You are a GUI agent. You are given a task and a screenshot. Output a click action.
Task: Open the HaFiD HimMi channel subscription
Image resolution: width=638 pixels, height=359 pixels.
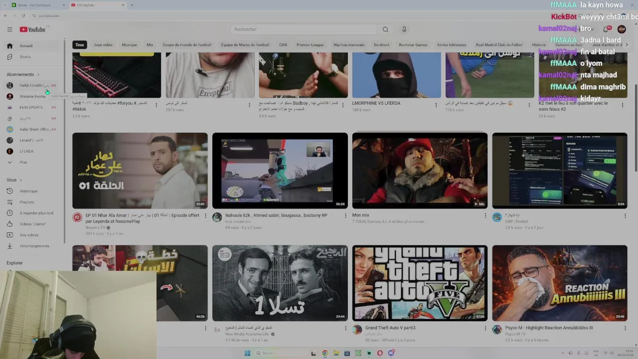click(33, 85)
